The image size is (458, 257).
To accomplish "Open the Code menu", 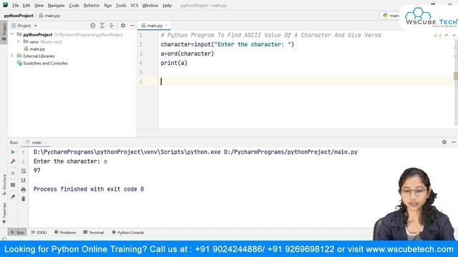I will [74, 6].
